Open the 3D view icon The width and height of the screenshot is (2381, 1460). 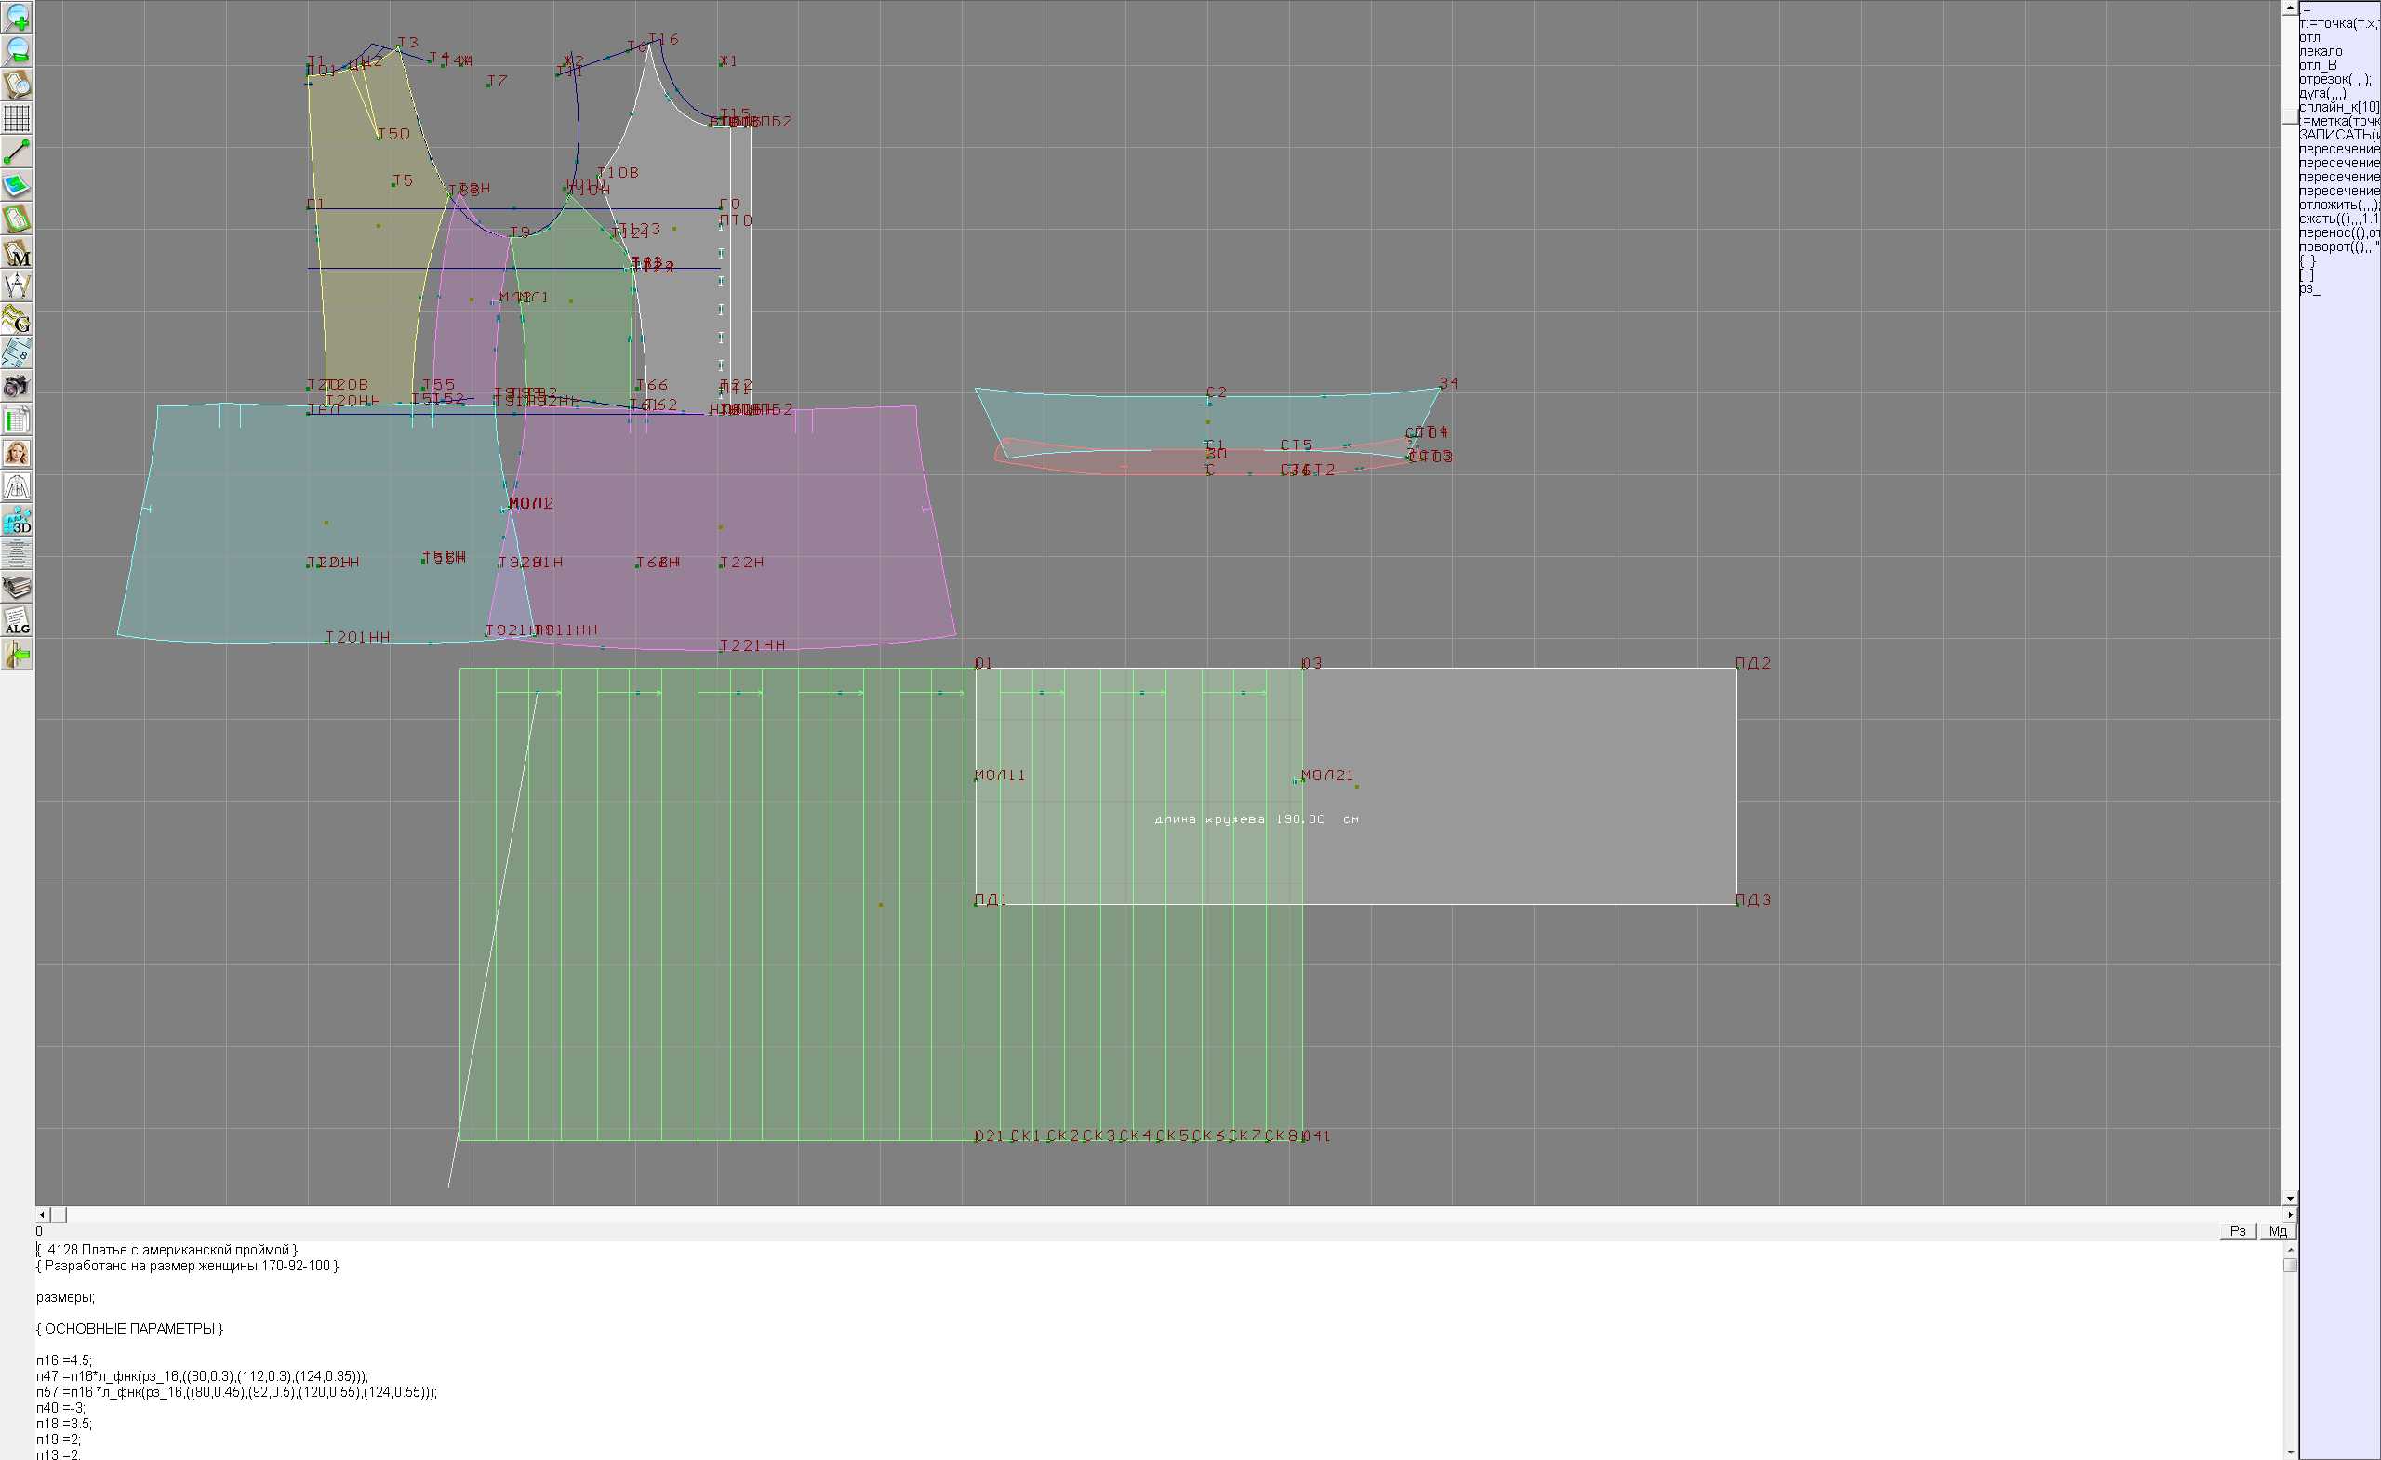(17, 520)
